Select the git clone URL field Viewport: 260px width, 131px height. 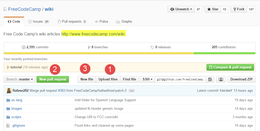180,79
